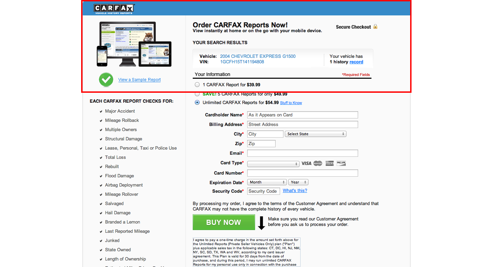
Task: Click the Airbag Deployment list item
Action: (124, 185)
